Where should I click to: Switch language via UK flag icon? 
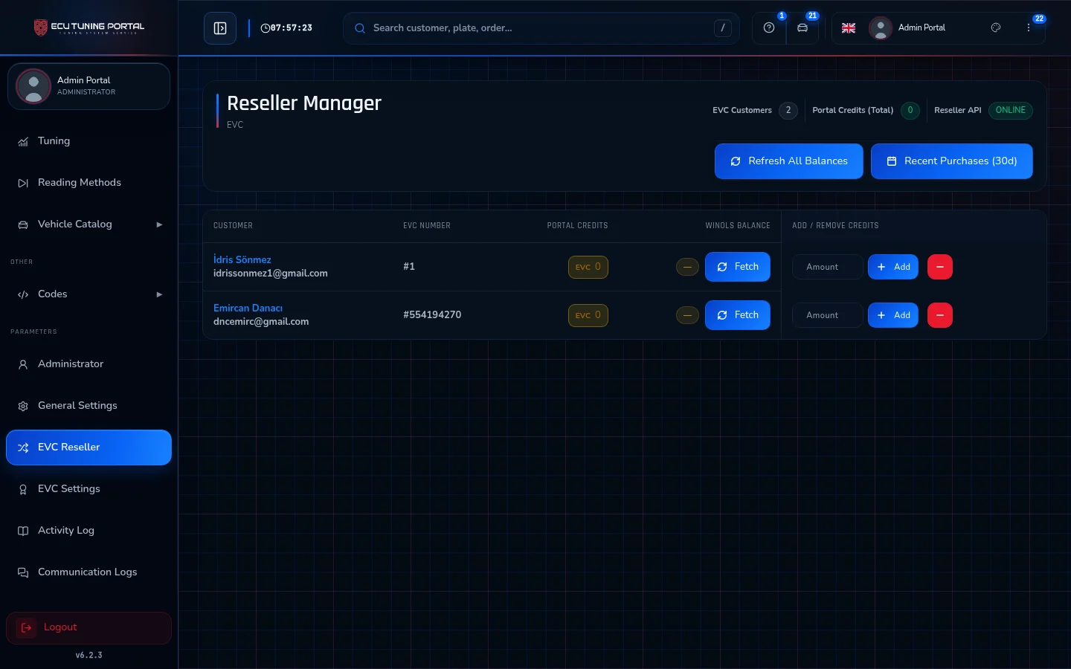pos(849,28)
